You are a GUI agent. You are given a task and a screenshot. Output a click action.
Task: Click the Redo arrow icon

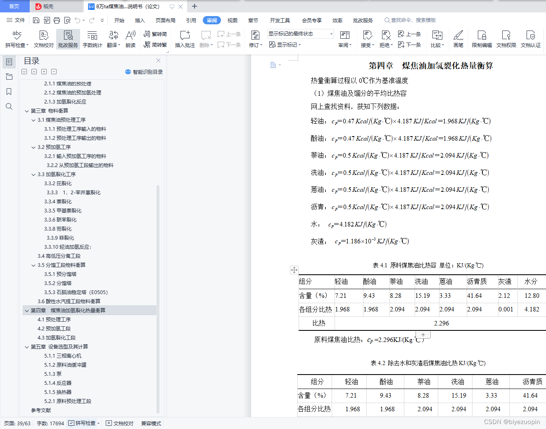click(x=92, y=20)
